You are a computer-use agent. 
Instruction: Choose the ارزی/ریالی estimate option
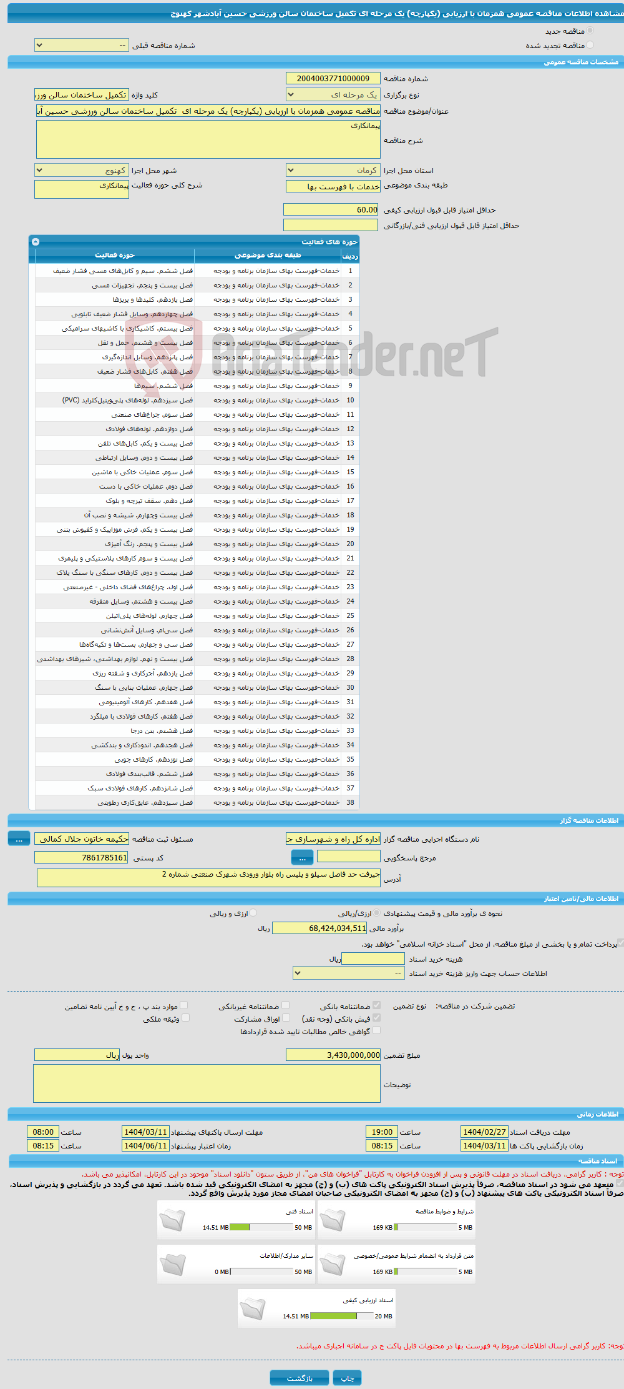pos(376,913)
